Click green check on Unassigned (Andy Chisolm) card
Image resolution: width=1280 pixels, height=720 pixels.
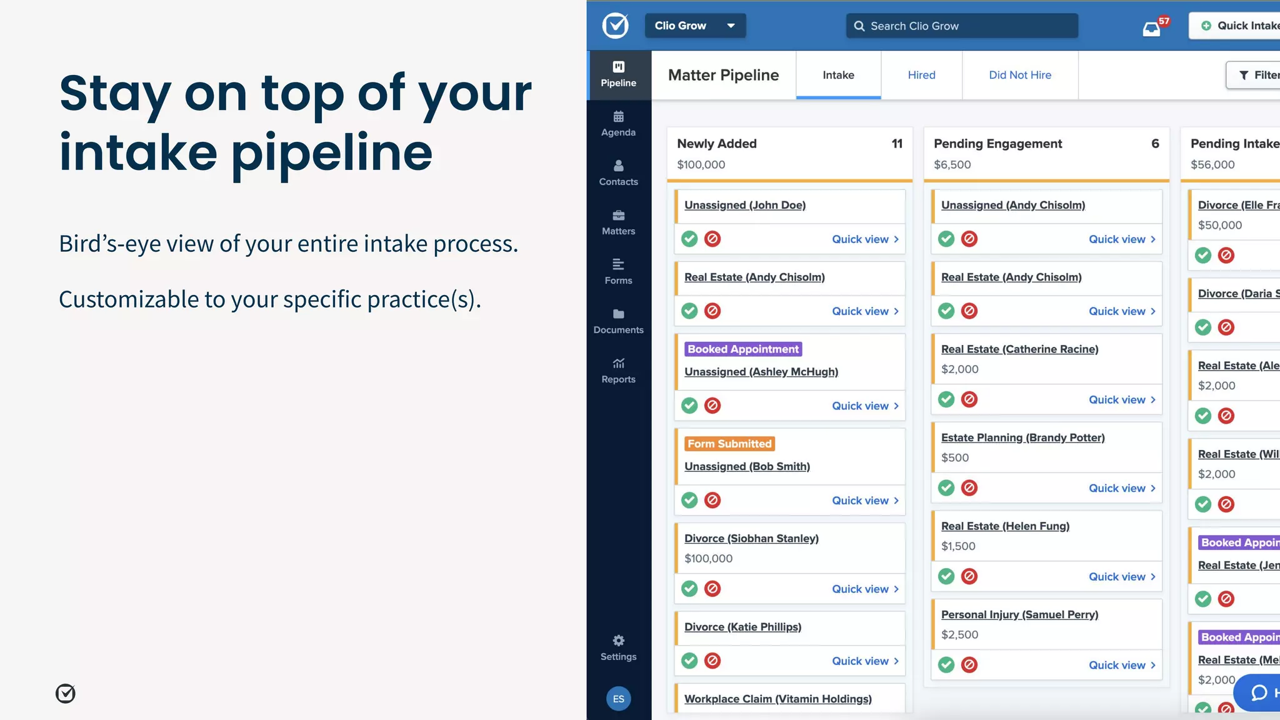(x=946, y=239)
